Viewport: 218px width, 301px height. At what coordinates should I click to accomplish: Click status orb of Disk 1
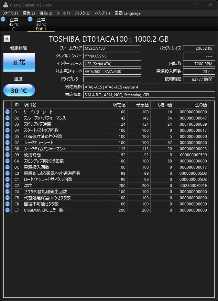[x=30, y=19]
